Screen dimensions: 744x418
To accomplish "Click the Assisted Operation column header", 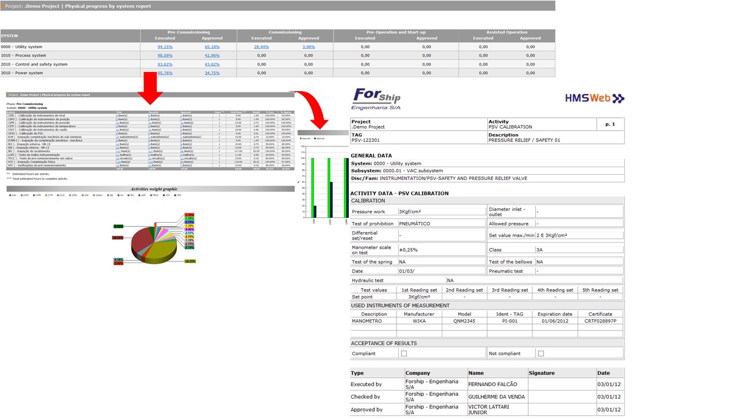I will point(507,32).
